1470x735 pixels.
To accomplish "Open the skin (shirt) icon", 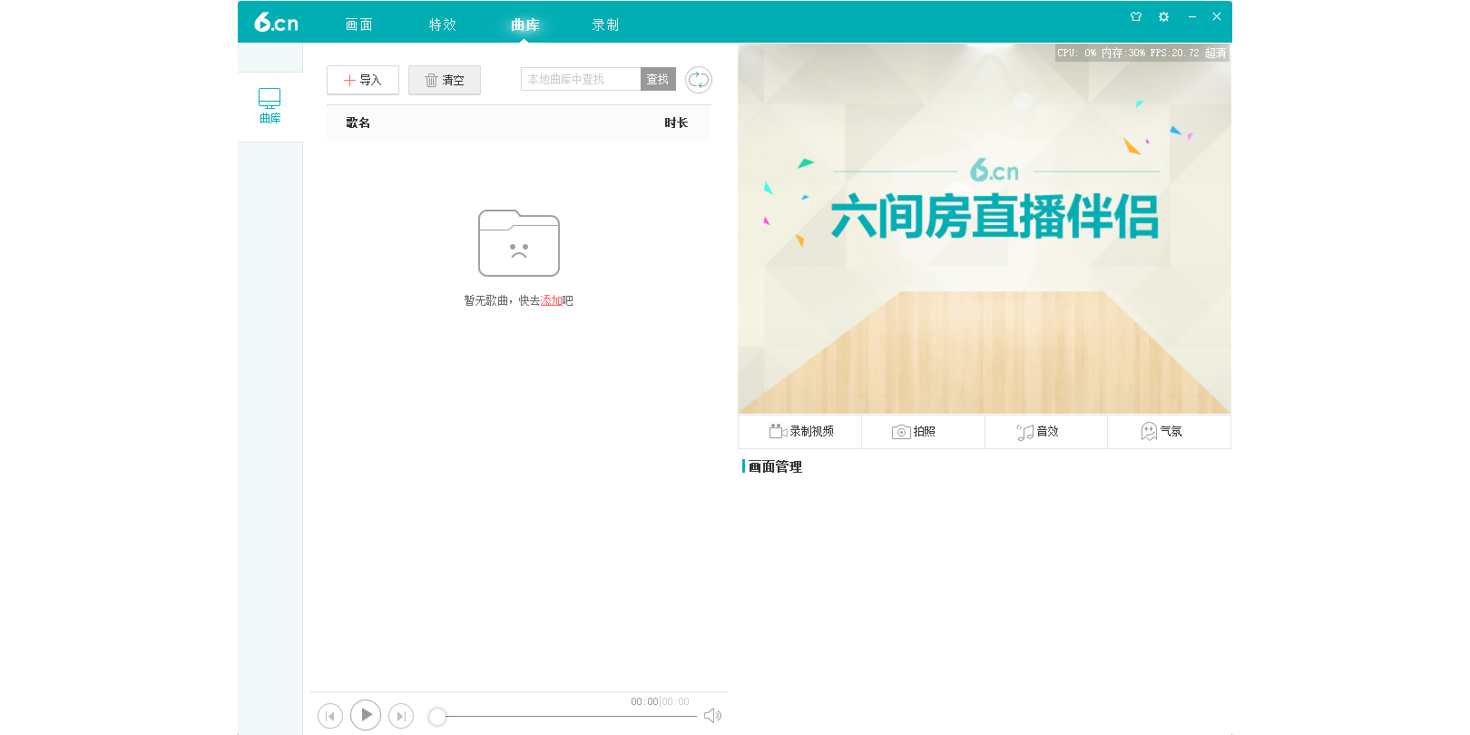I will click(x=1136, y=16).
